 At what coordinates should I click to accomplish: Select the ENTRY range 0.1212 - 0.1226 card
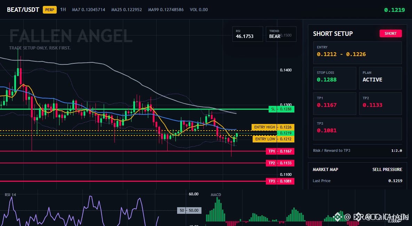pyautogui.click(x=357, y=53)
